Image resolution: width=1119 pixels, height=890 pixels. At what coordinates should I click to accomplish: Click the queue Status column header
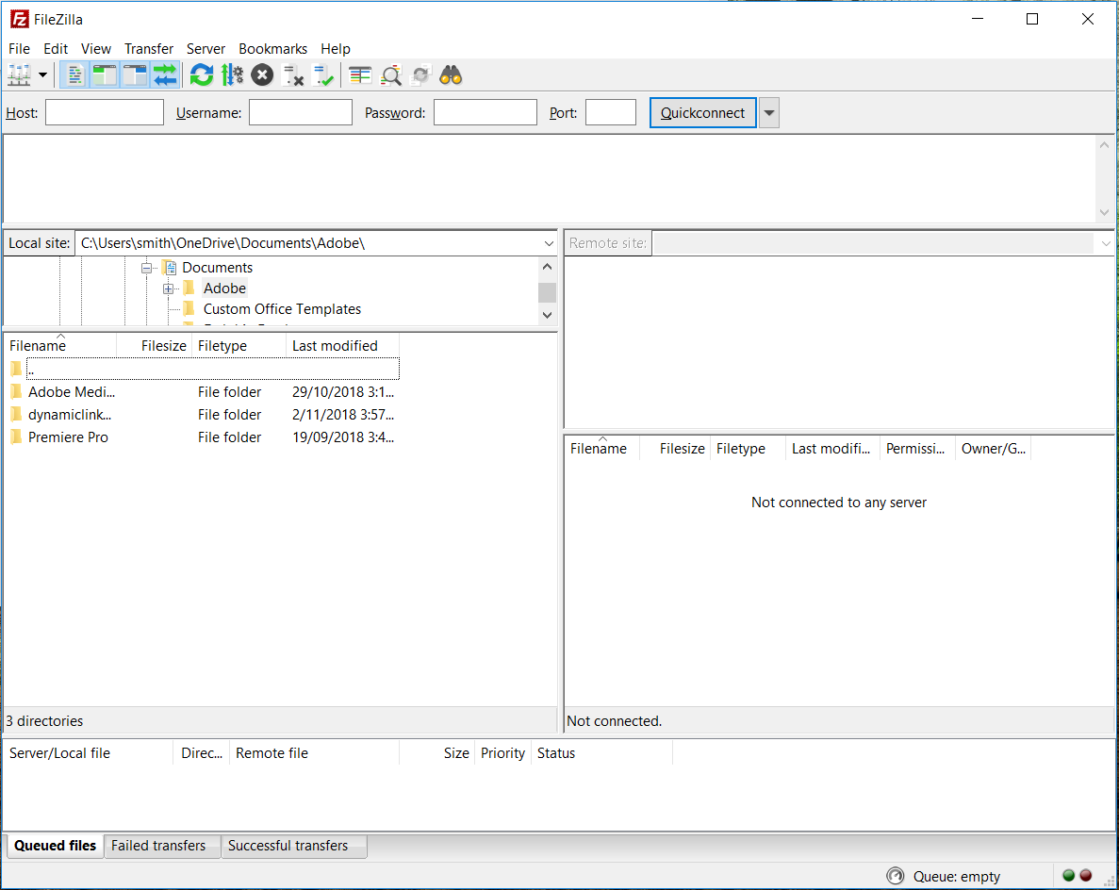(x=601, y=753)
